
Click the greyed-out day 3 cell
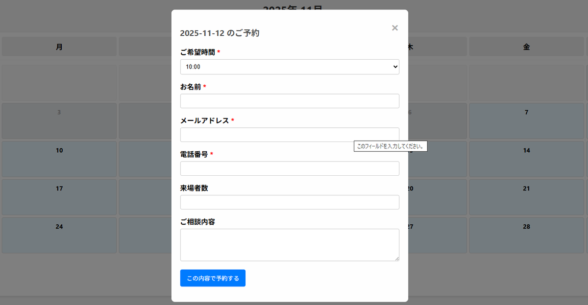(59, 120)
